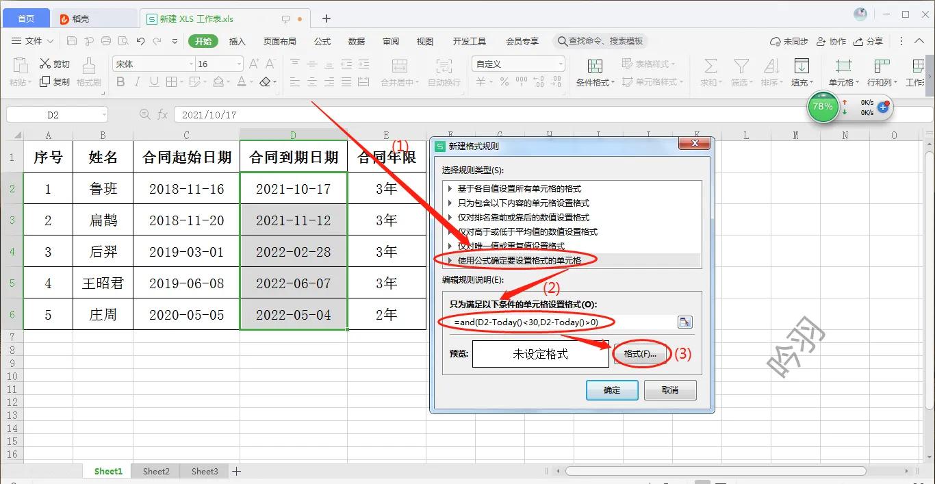Switch to the Sheet3 tab
The width and height of the screenshot is (935, 484).
(x=205, y=471)
